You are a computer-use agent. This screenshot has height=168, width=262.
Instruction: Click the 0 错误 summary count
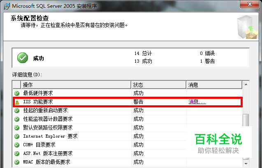(207, 53)
